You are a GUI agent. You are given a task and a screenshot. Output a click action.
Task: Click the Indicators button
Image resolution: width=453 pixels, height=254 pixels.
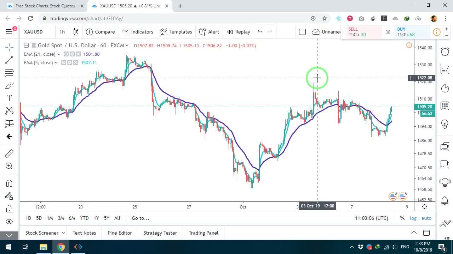click(x=137, y=32)
